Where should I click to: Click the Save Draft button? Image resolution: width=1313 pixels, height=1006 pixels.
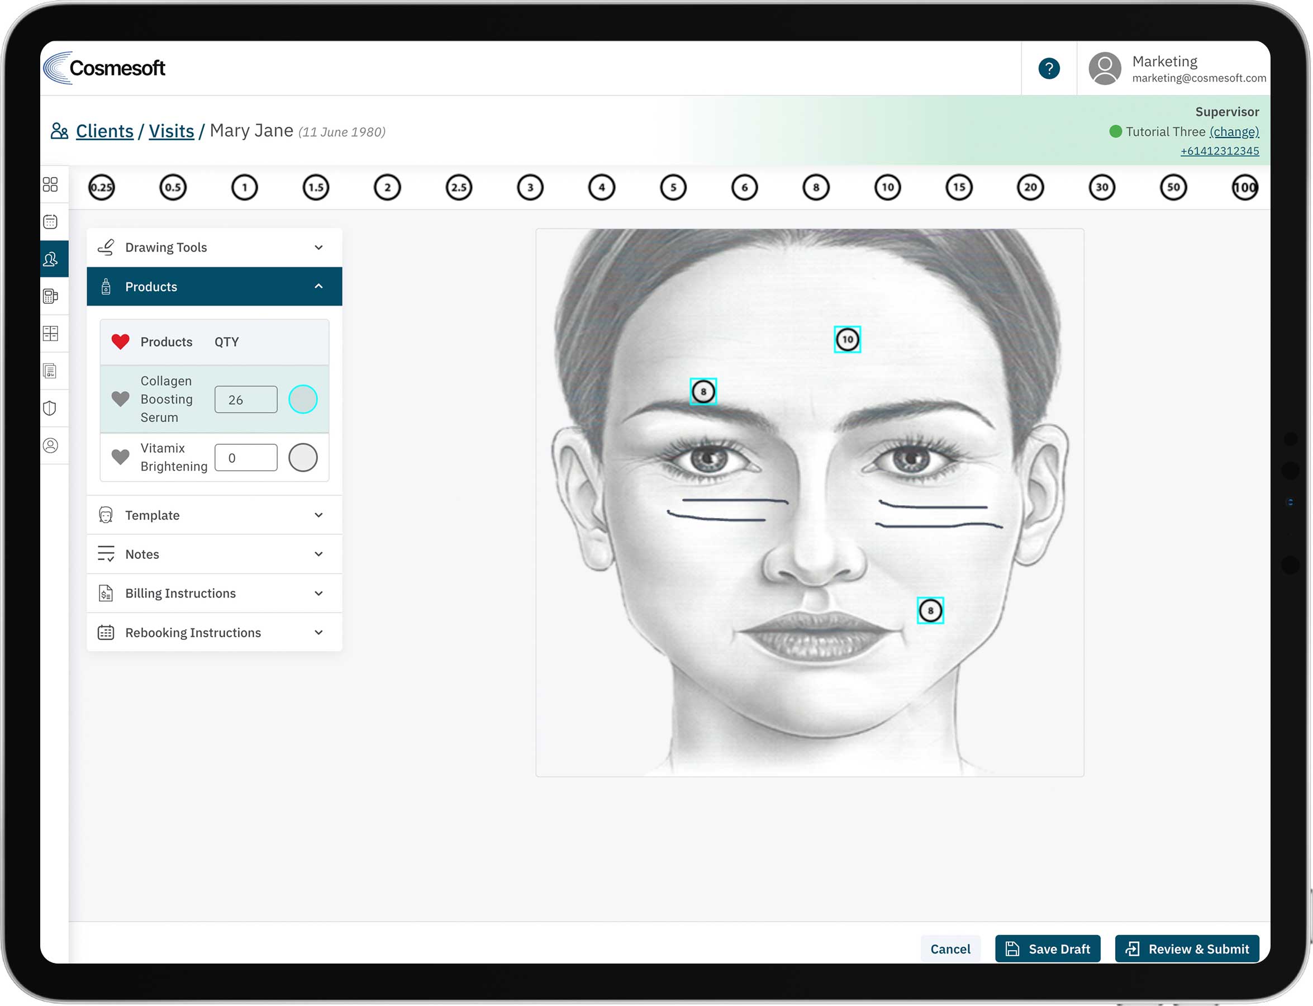[x=1047, y=949]
